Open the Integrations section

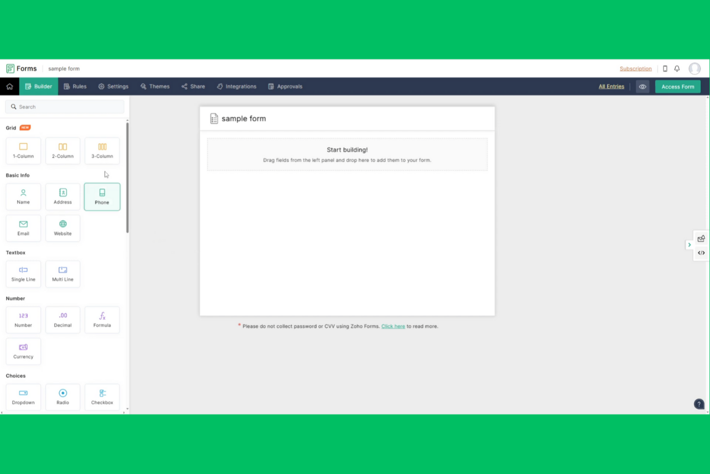point(236,86)
